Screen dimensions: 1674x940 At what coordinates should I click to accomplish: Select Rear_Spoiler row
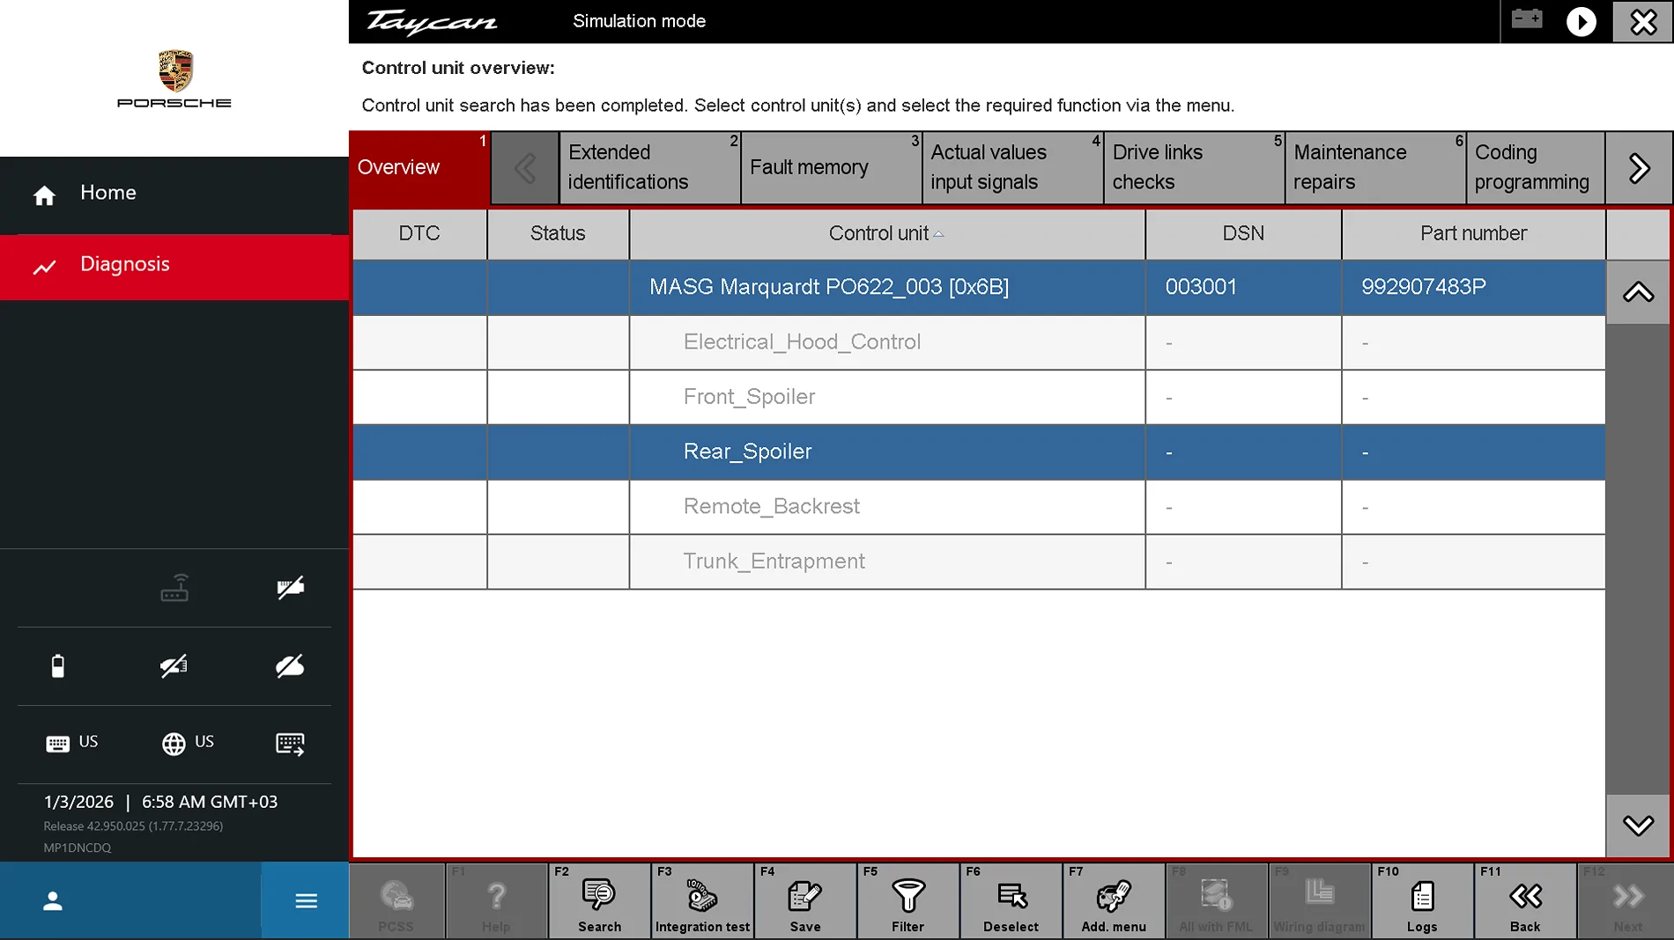(979, 452)
